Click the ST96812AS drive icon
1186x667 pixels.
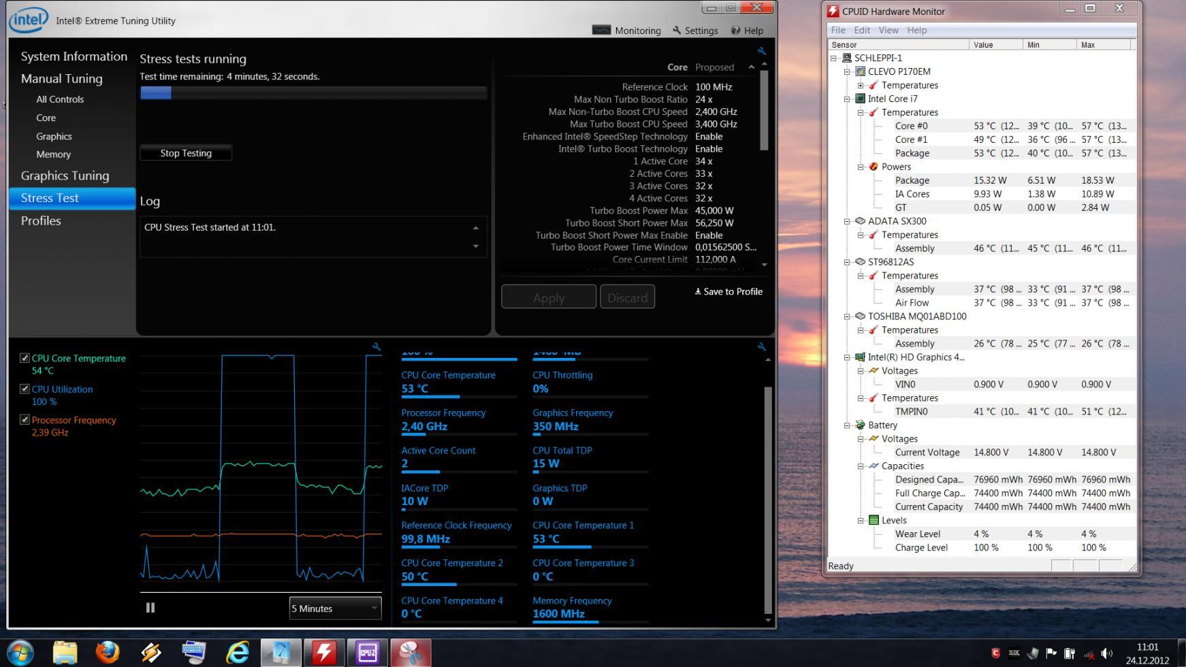tap(861, 262)
